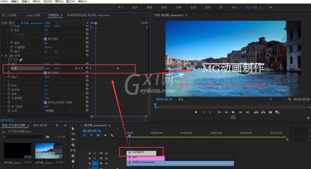
Task: Expand highlighted 位置 property twirl
Action: pyautogui.click(x=4, y=68)
